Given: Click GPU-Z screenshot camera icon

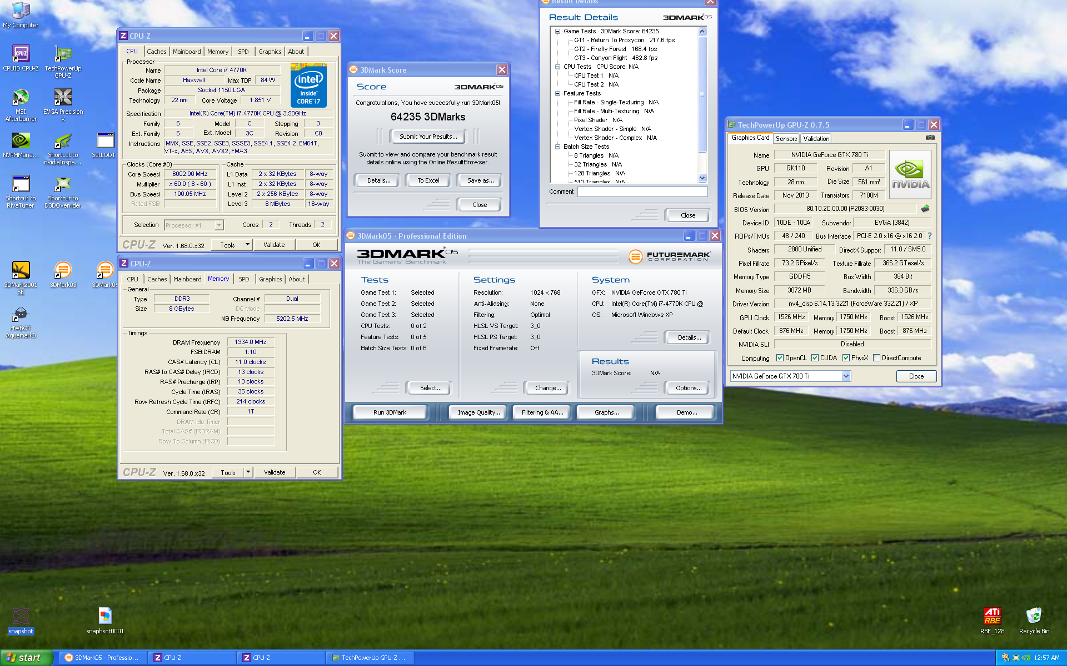Looking at the screenshot, I should (930, 138).
